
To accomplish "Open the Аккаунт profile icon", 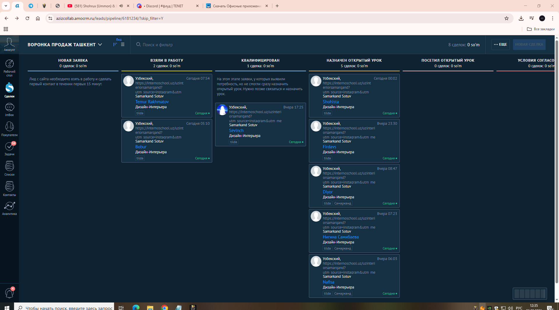I will pos(9,44).
